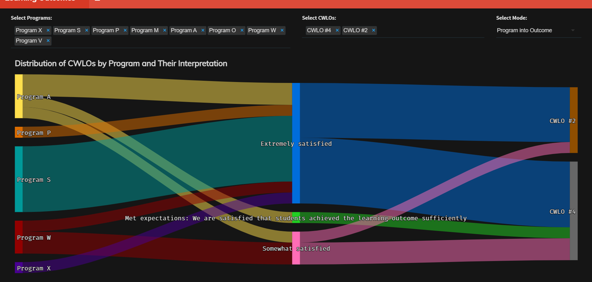Delete Program P from selected programs

pos(125,30)
